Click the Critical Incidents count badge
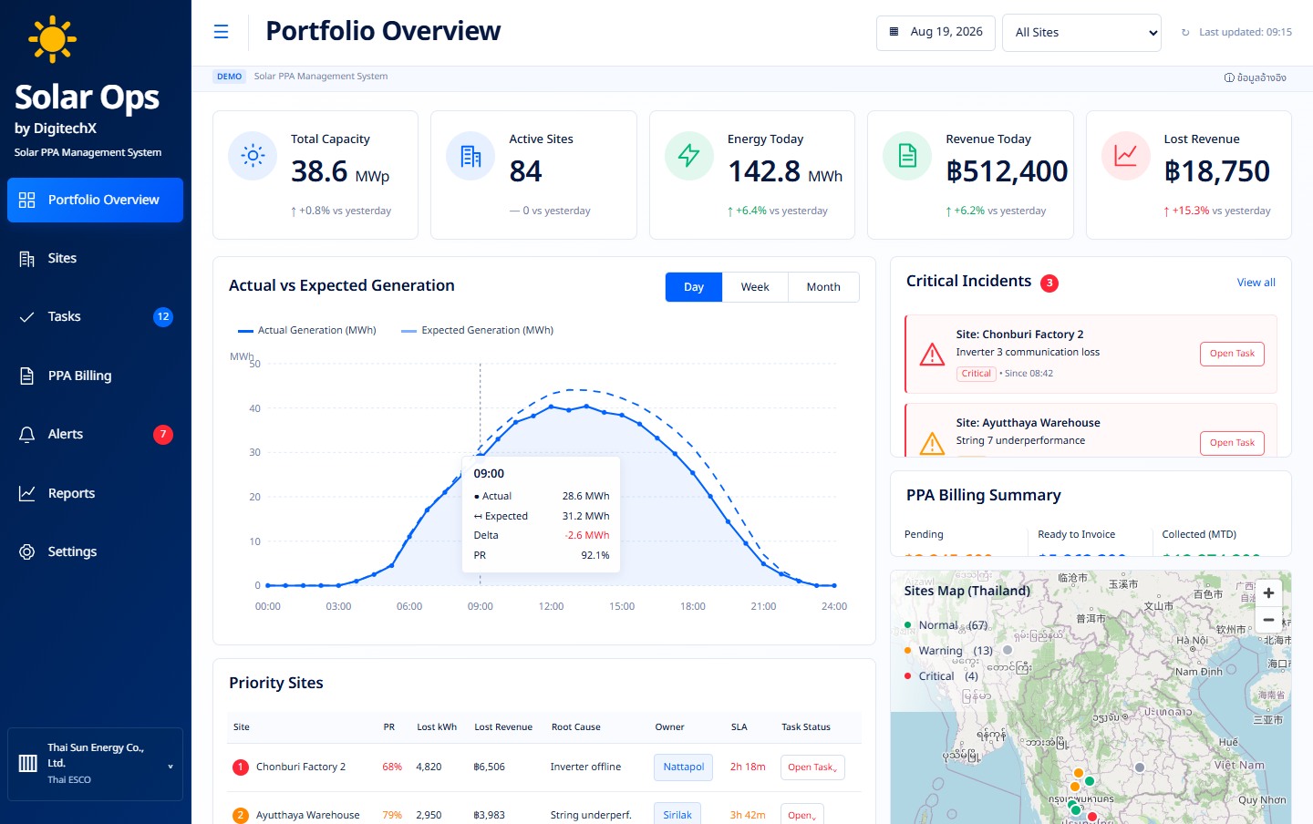Image resolution: width=1313 pixels, height=824 pixels. tap(1049, 283)
